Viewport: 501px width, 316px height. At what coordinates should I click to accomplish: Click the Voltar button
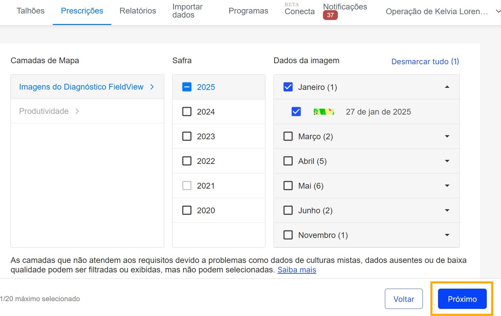click(404, 299)
